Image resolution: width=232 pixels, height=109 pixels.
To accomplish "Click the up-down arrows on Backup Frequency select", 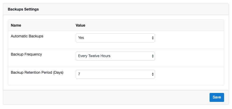I will (153, 56).
